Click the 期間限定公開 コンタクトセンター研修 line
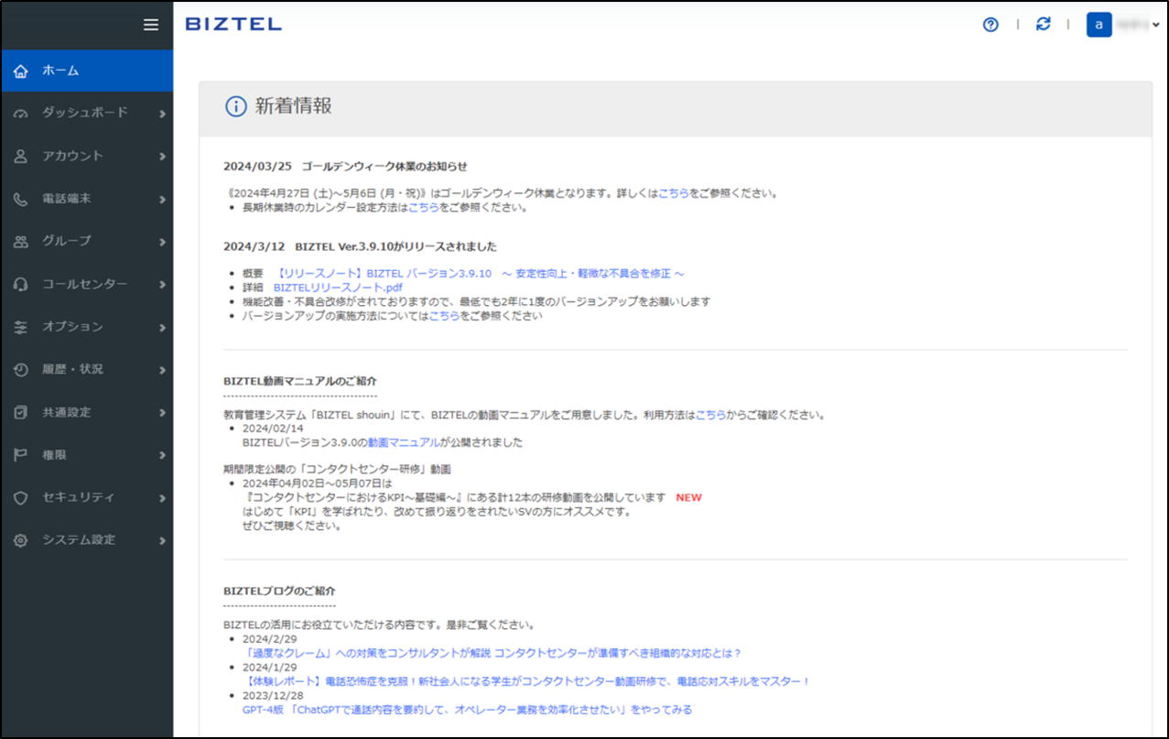1169x739 pixels. coord(337,469)
